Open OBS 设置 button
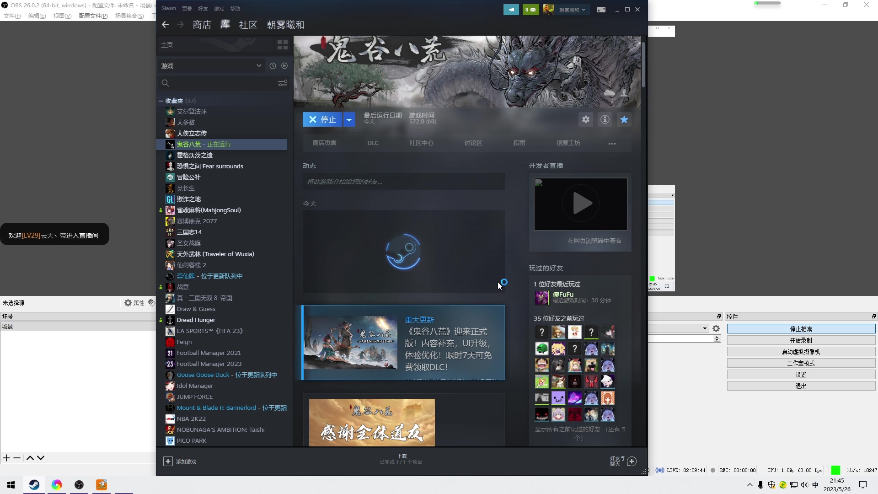This screenshot has width=878, height=494. [801, 375]
